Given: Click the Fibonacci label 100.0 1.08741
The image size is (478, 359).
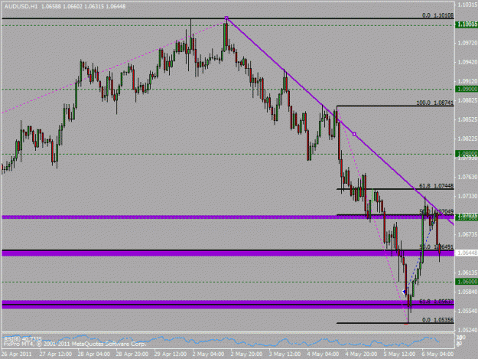Looking at the screenshot, I should (435, 103).
